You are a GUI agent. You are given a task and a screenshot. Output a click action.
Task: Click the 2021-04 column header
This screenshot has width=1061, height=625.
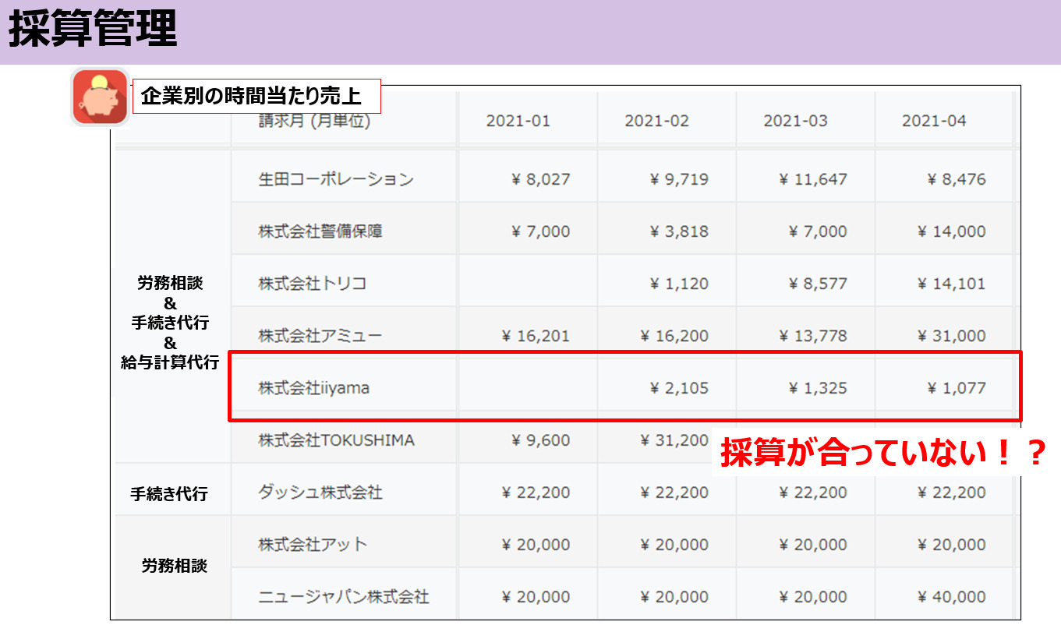coord(934,121)
